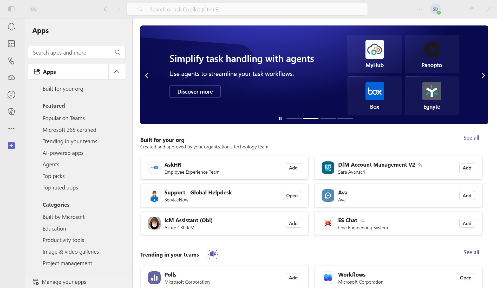
Task: Jump to the first carousel slide indicator
Action: (x=294, y=119)
